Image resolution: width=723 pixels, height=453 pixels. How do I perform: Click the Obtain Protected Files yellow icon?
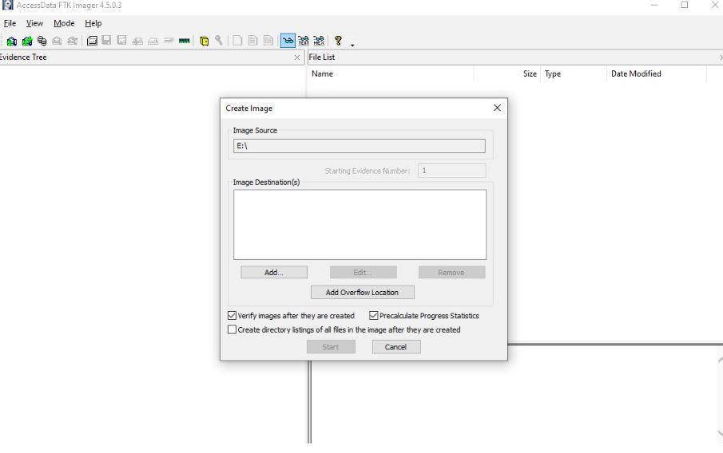pos(205,41)
